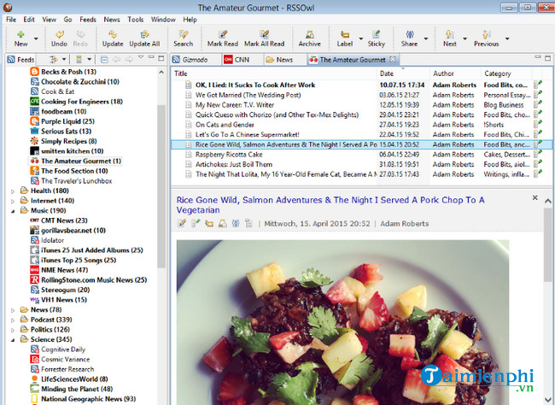
Task: Select the Raspberry Ricotta Cake article
Action: click(x=230, y=155)
